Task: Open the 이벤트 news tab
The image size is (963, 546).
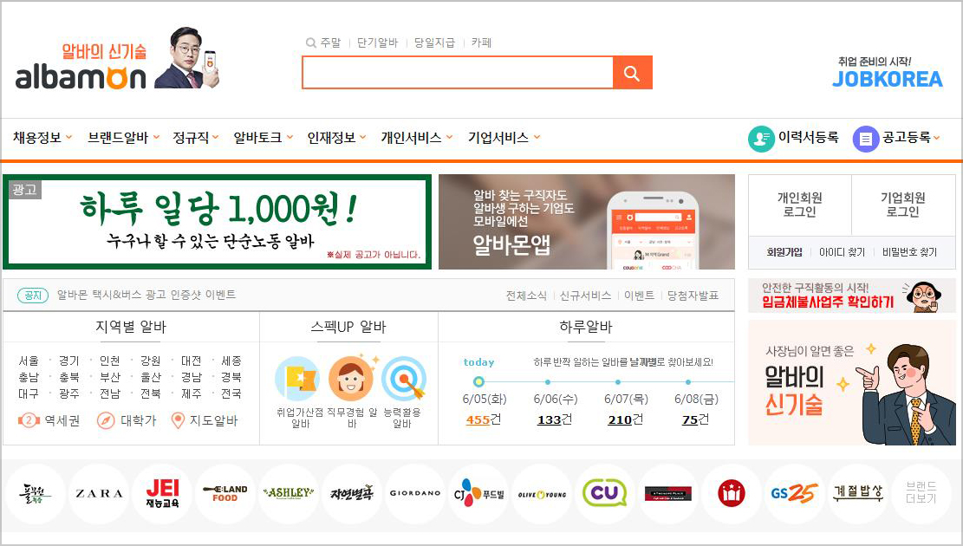Action: pyautogui.click(x=639, y=296)
